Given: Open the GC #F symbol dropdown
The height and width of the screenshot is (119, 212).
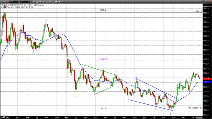Looking at the screenshot, I should [13, 2].
